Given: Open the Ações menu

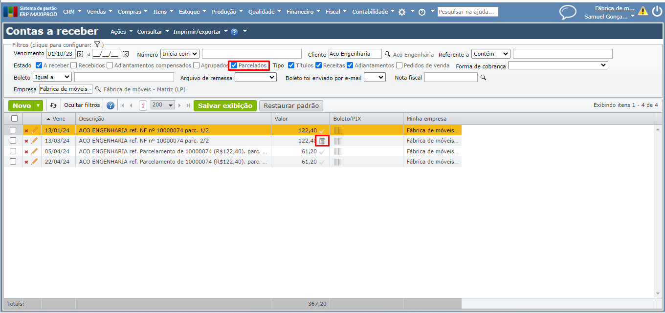Looking at the screenshot, I should 122,32.
